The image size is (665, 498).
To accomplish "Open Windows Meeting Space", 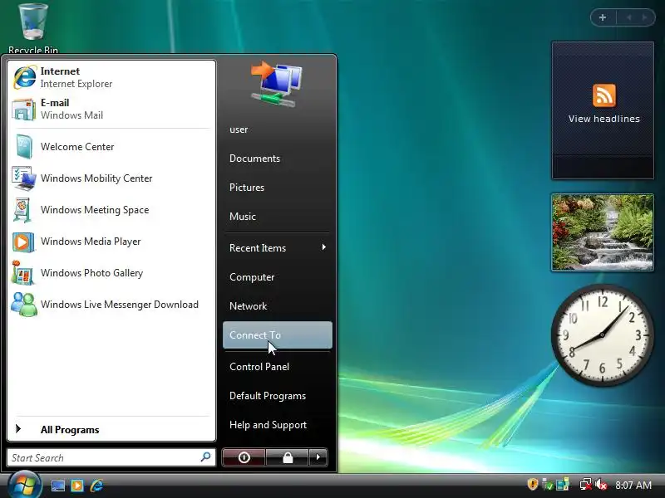I will click(x=111, y=210).
